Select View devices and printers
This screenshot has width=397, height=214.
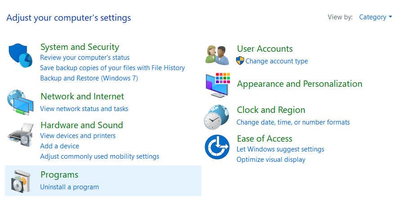click(78, 136)
